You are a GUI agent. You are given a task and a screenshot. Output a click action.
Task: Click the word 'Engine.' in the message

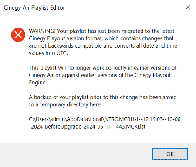38,83
